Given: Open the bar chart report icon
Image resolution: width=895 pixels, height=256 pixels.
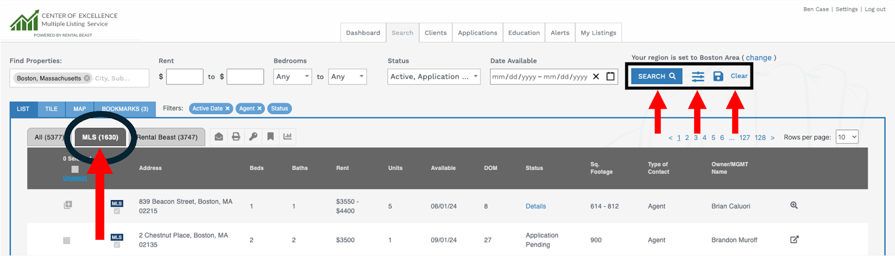Looking at the screenshot, I should (288, 136).
